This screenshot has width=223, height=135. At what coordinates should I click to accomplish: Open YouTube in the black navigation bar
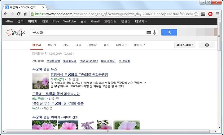[x=70, y=21]
